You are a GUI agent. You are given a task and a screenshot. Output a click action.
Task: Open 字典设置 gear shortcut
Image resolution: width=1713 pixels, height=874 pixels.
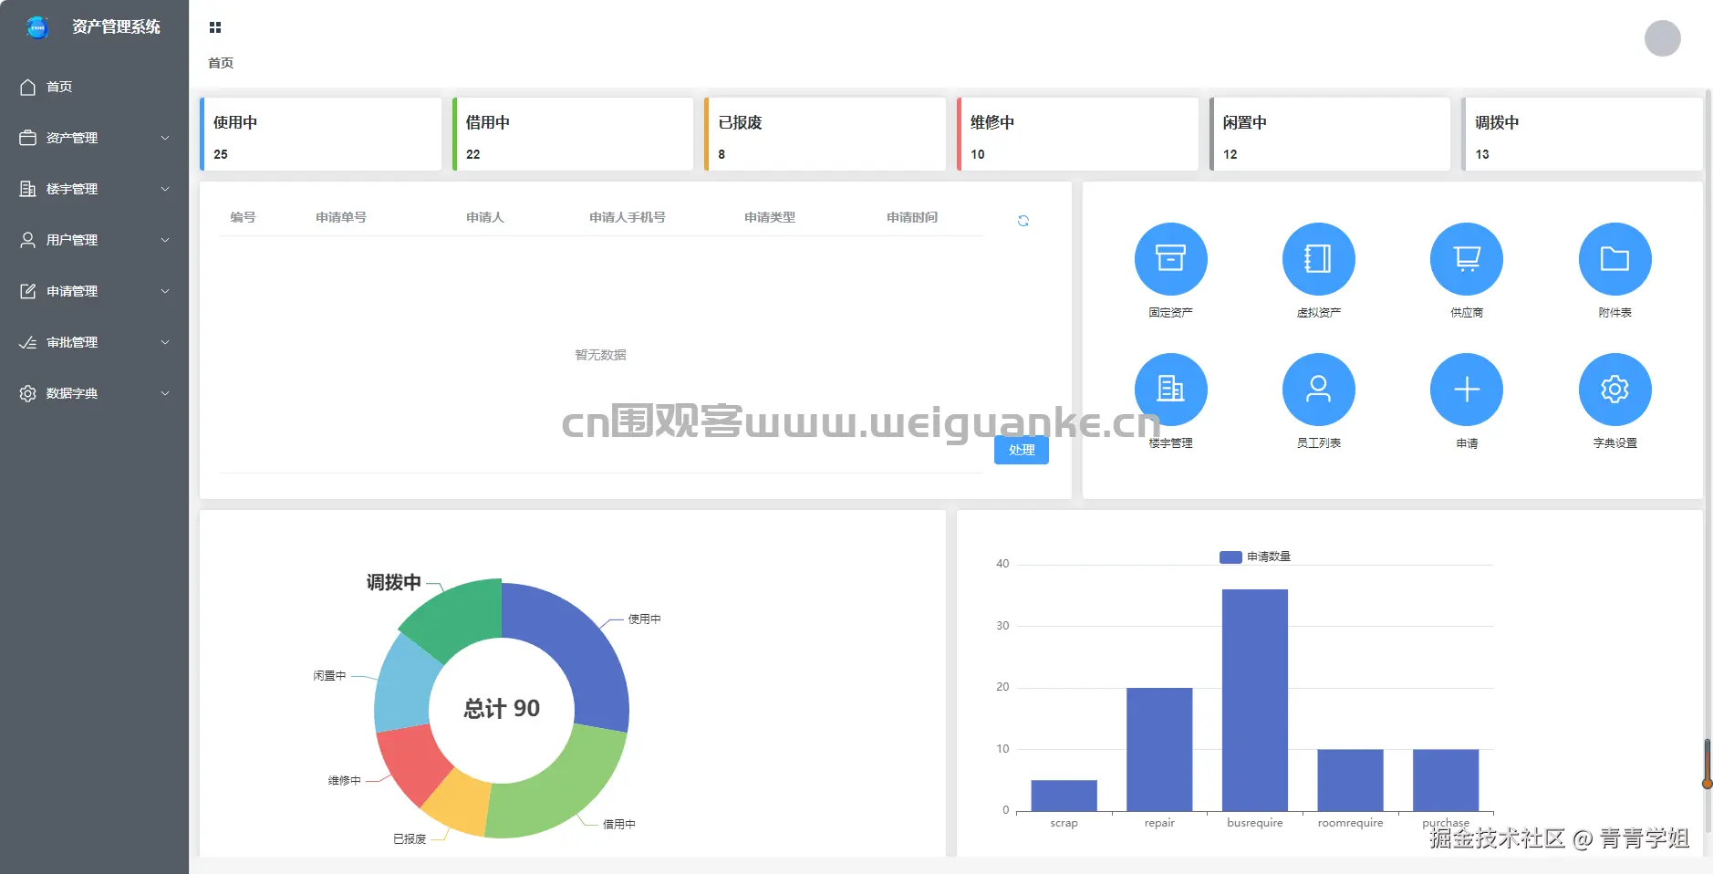click(1615, 390)
